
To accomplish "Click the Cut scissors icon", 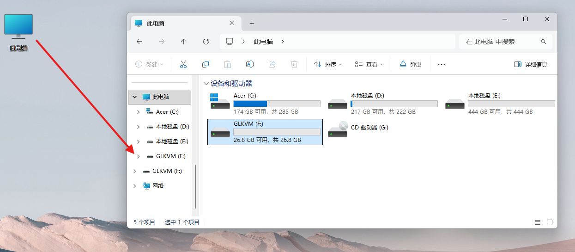I will [x=183, y=65].
